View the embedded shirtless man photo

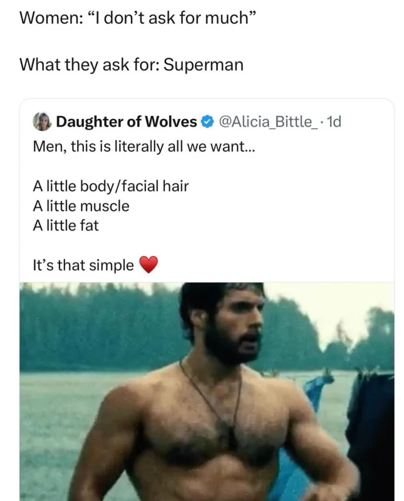point(207,392)
